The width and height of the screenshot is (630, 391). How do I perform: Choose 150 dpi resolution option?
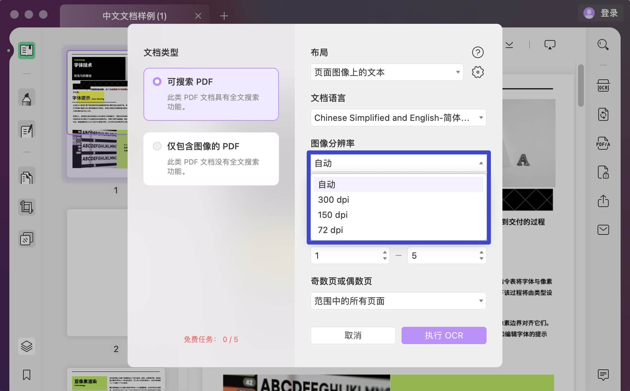(x=398, y=215)
